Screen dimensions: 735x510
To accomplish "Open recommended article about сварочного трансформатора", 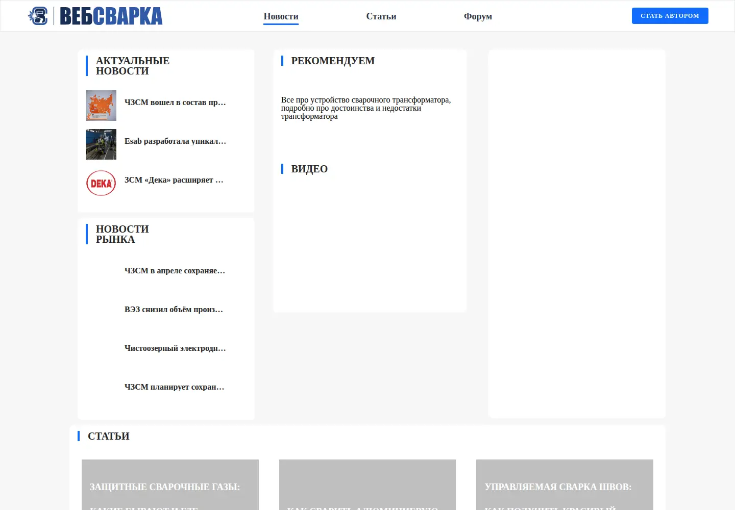I will tap(366, 108).
